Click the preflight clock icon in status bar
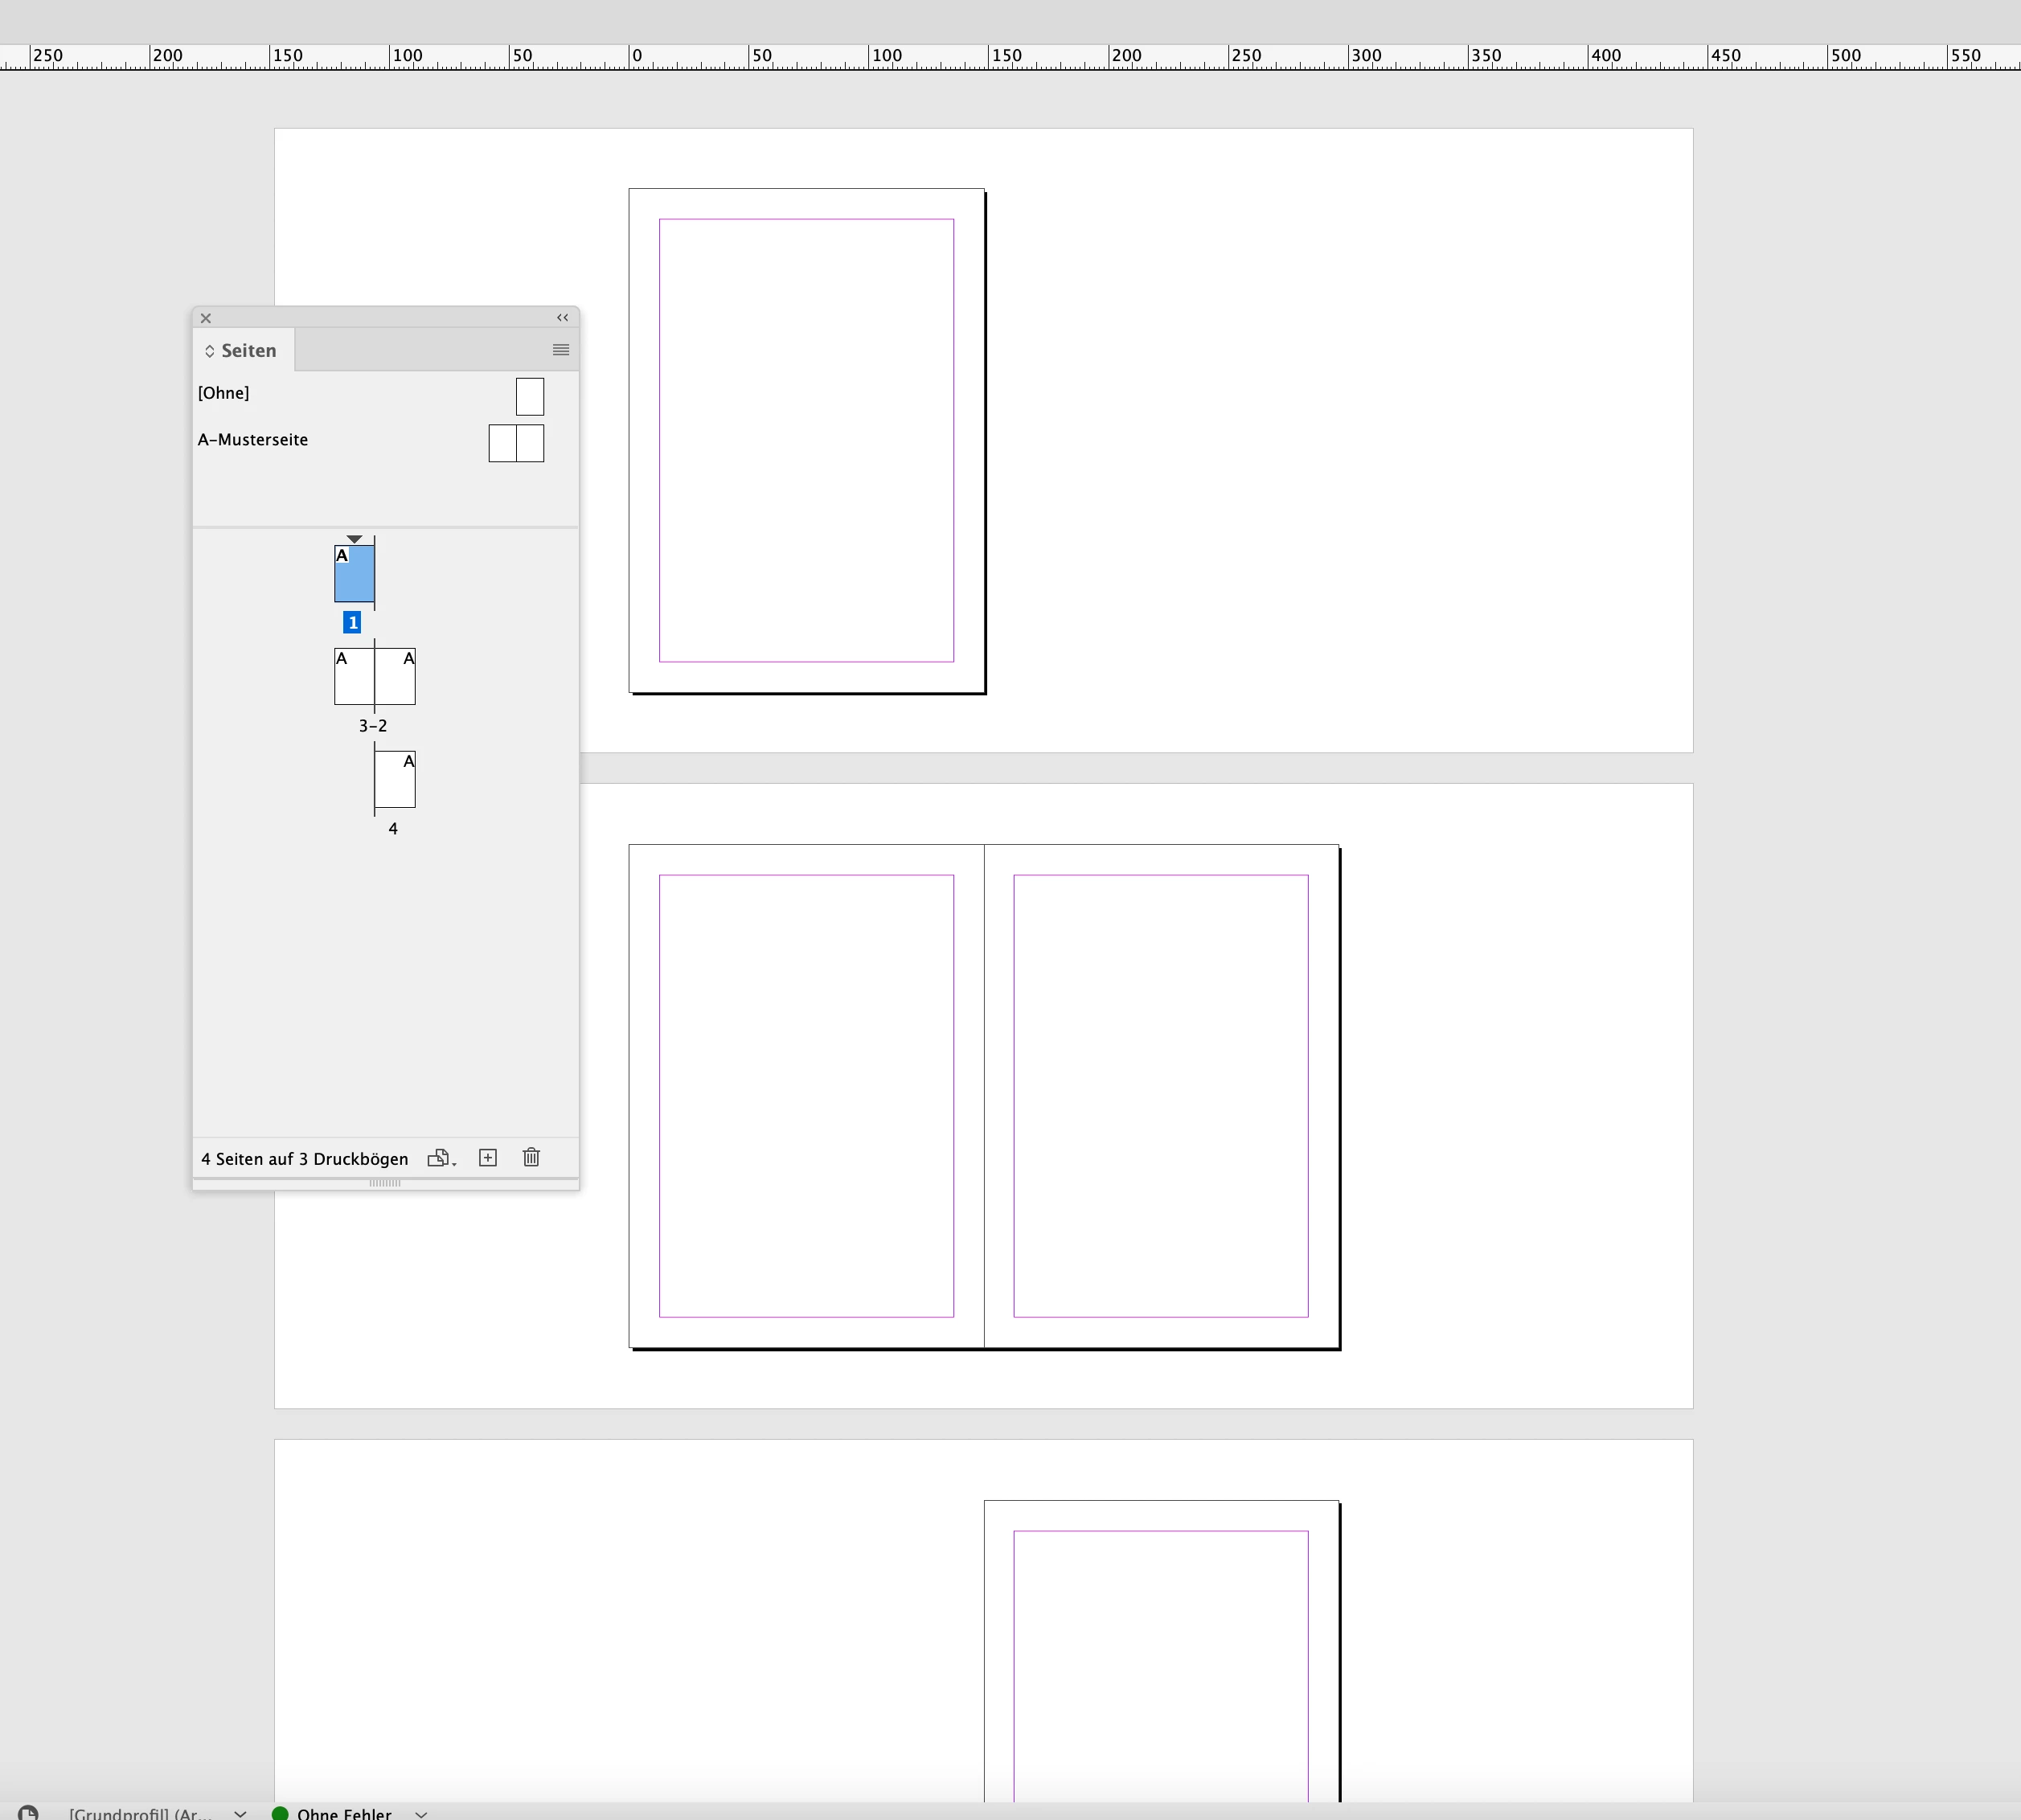 point(28,1813)
